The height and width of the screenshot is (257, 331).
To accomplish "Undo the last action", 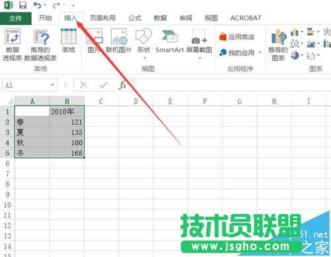I will [x=37, y=5].
